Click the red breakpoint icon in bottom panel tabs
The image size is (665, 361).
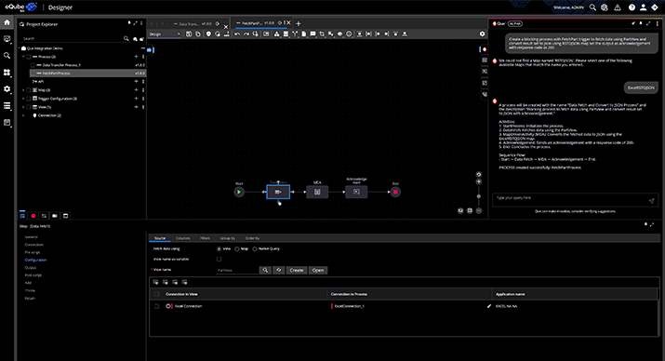click(x=33, y=216)
